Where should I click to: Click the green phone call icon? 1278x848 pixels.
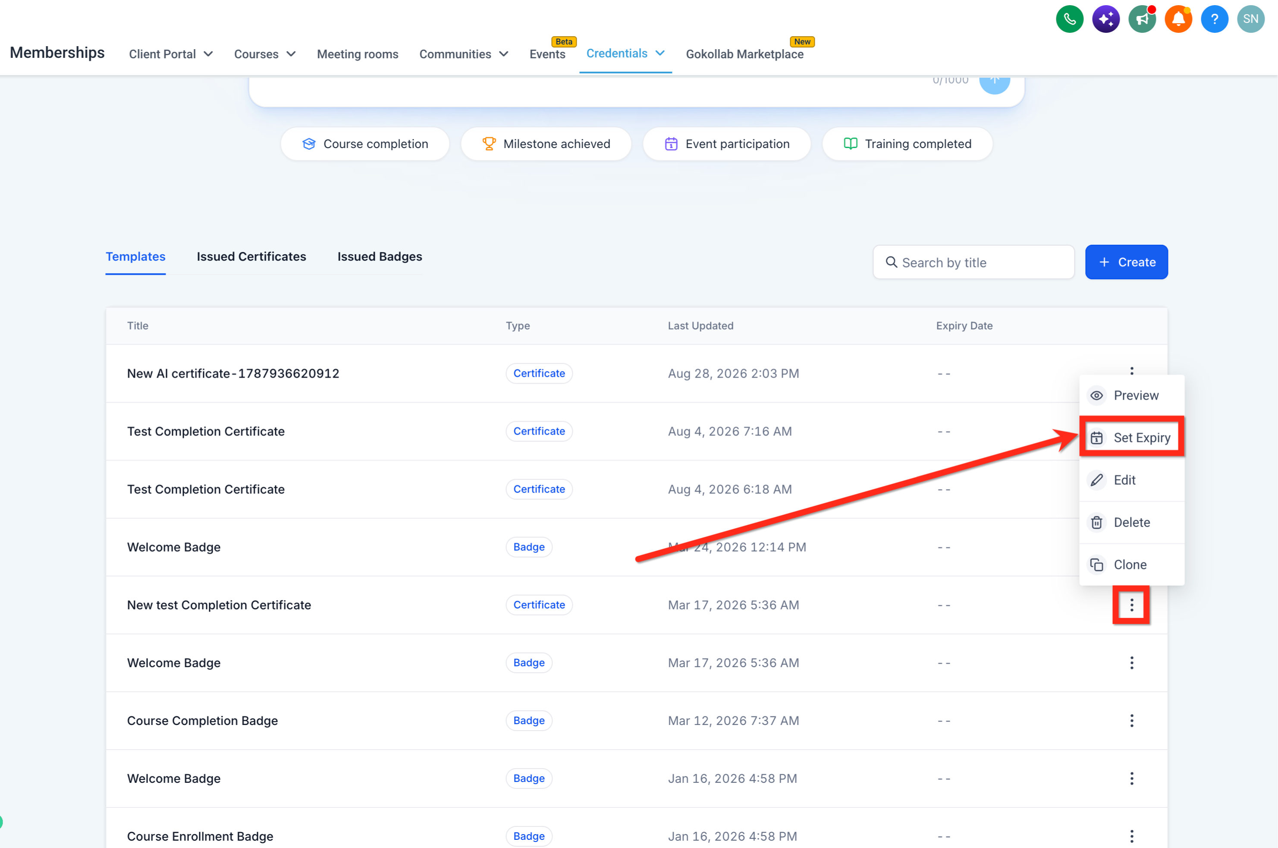1069,19
